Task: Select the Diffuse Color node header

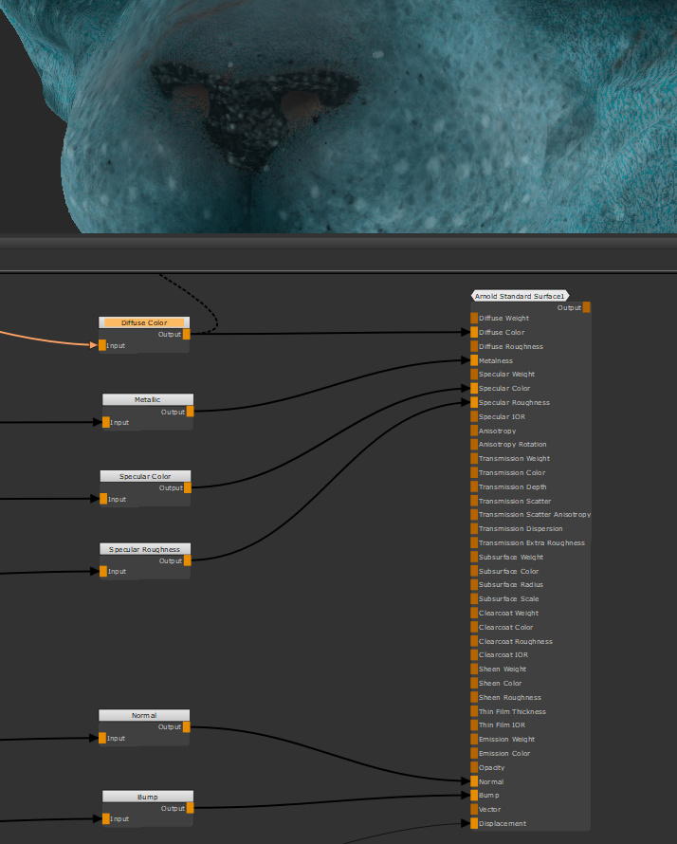Action: click(x=144, y=322)
